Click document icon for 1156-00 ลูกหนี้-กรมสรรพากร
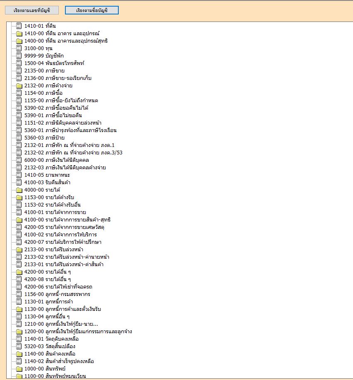This screenshot has width=353, height=380. pos(19,294)
